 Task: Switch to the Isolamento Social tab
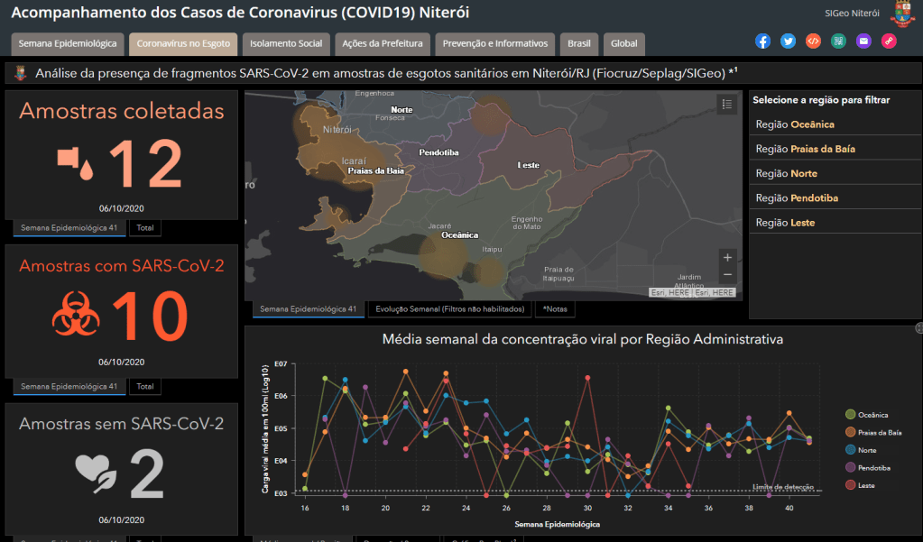pos(286,43)
